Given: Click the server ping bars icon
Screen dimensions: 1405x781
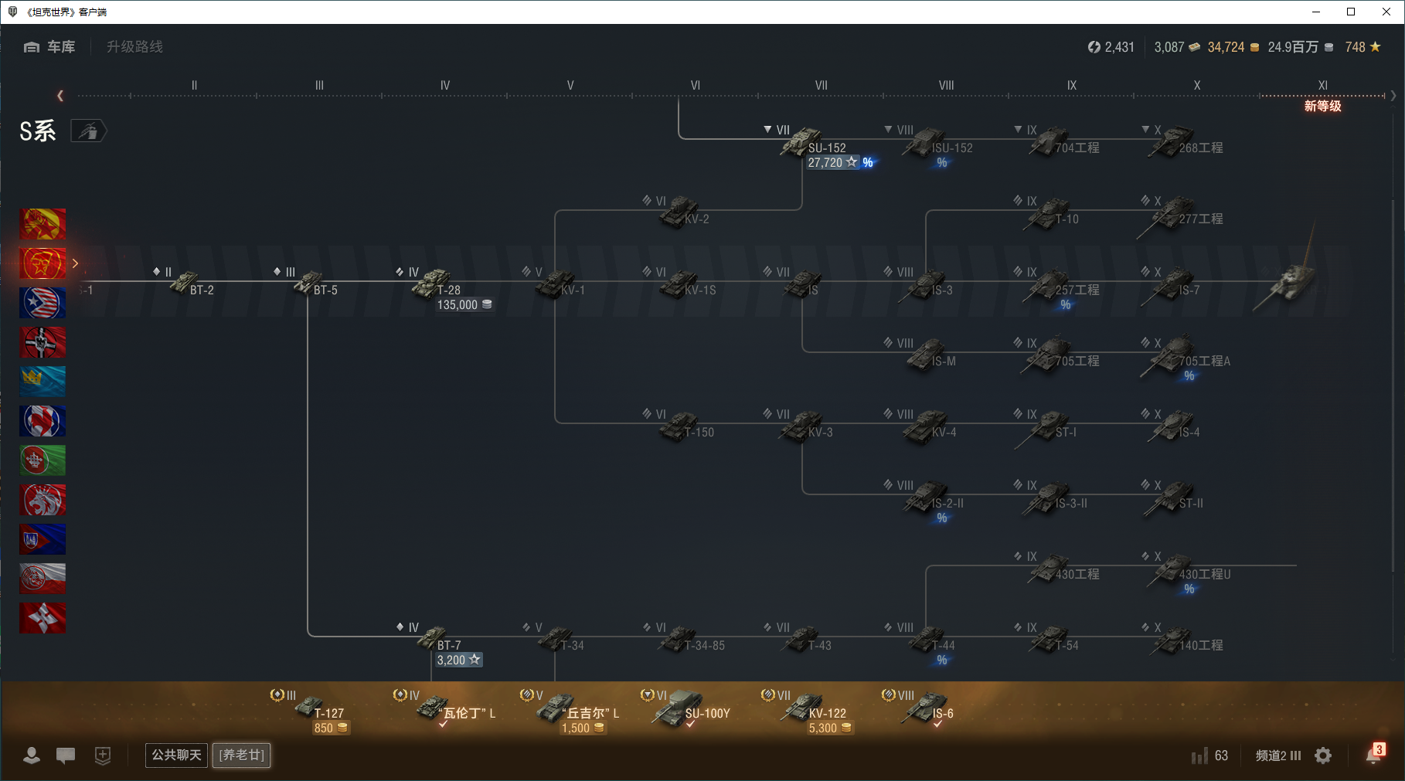Looking at the screenshot, I should pyautogui.click(x=1199, y=756).
